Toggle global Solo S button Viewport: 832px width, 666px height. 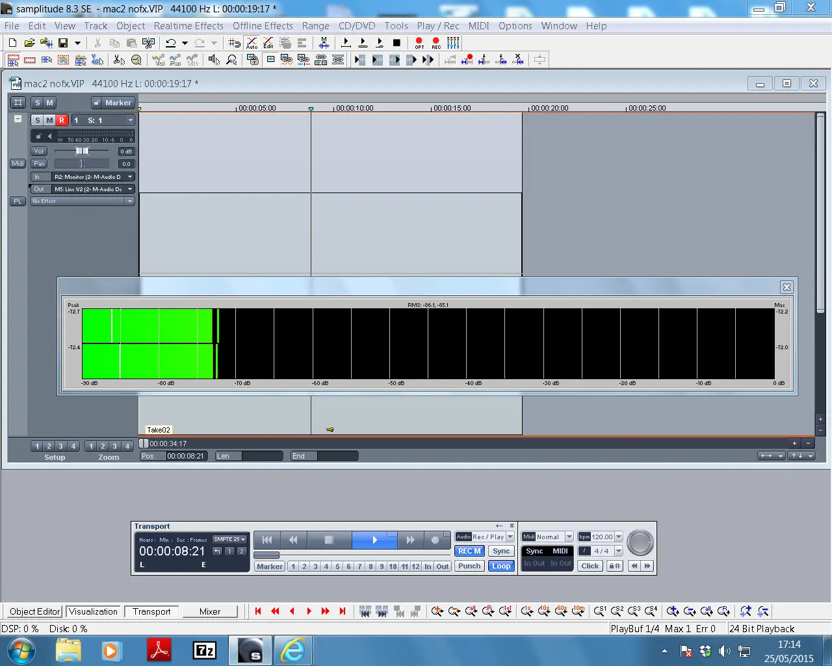pos(37,103)
